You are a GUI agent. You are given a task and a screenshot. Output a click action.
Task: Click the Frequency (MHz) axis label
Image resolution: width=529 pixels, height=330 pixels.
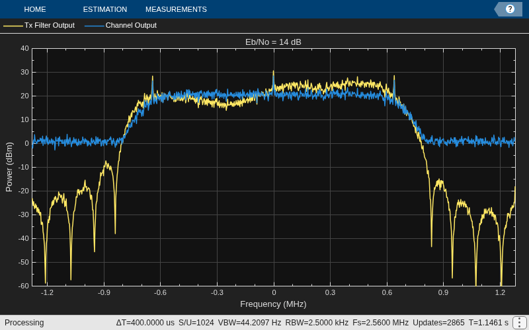tap(273, 304)
